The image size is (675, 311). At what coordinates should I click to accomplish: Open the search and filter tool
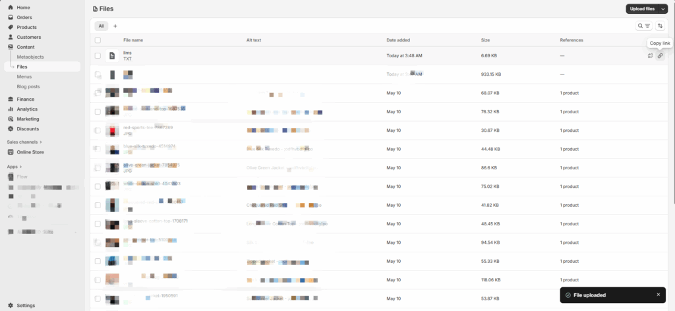pos(643,26)
